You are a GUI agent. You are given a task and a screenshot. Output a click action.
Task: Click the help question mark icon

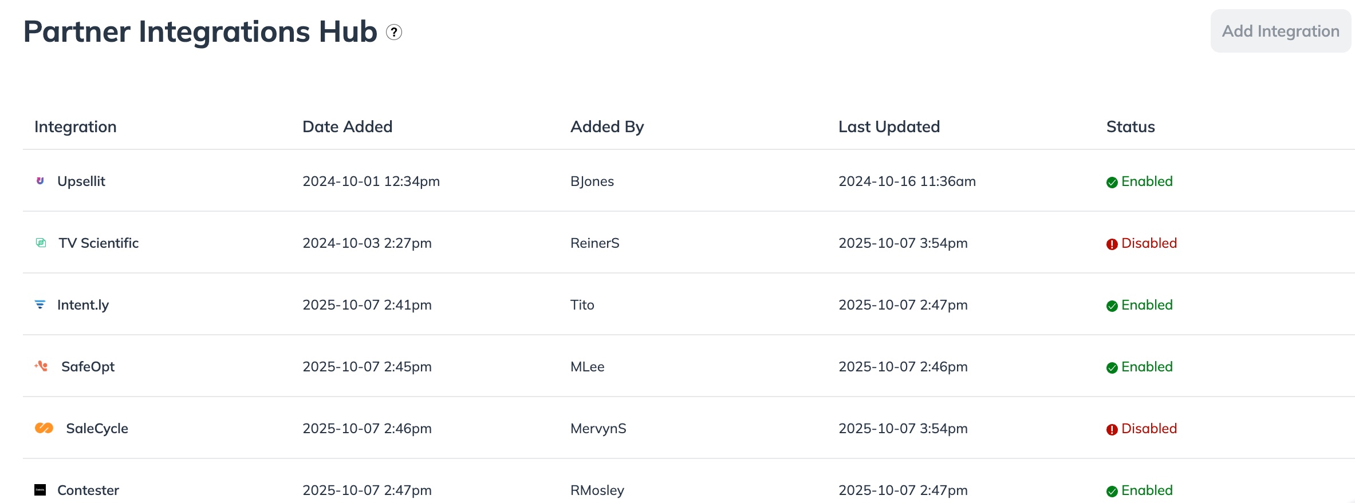click(x=394, y=32)
